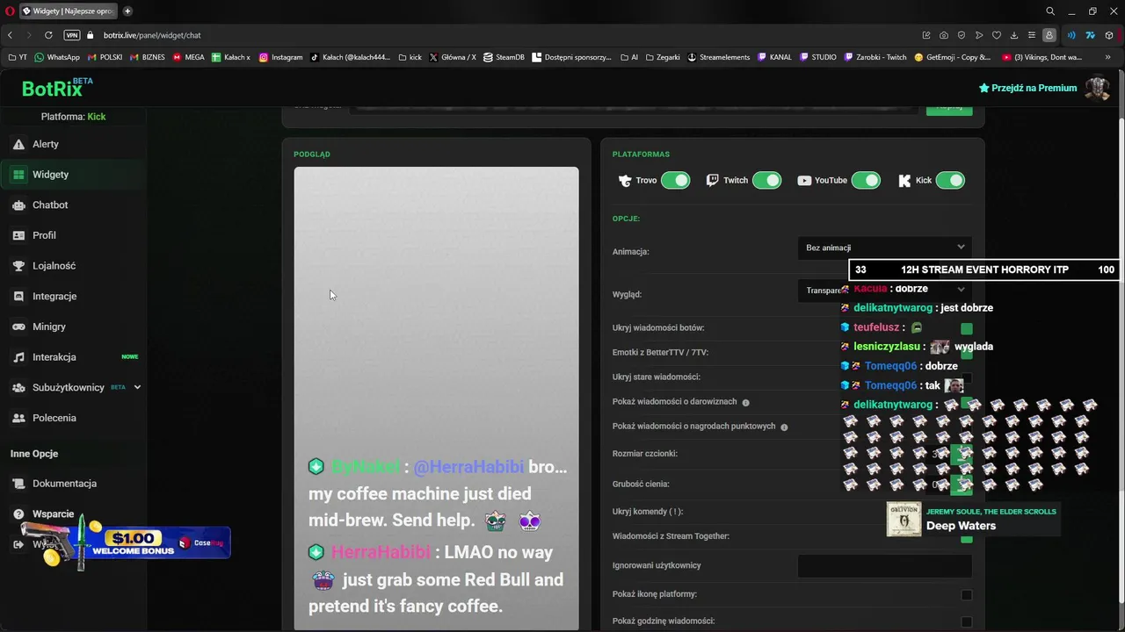Screen dimensions: 1125x632
Task: Click the Interakcja music note icon
Action: (x=18, y=357)
